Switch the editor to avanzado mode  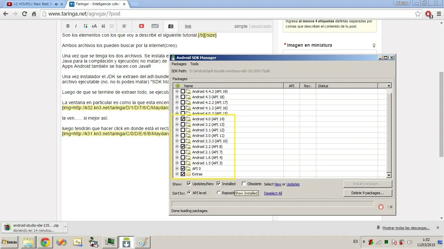[261, 26]
